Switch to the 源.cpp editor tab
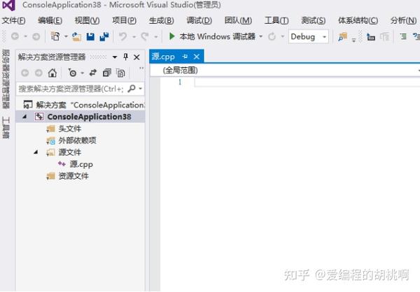This screenshot has height=292, width=420. 163,57
